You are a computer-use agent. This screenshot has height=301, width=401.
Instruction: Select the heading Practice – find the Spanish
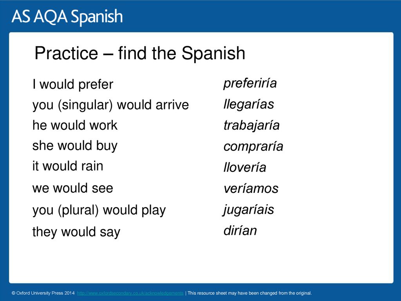click(140, 53)
